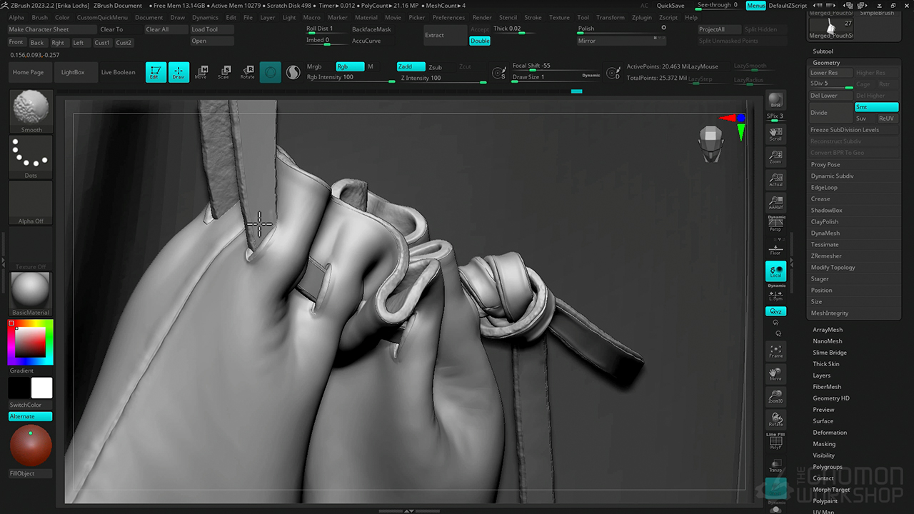
Task: Select the Smooth brush thumbnail
Action: click(x=31, y=111)
